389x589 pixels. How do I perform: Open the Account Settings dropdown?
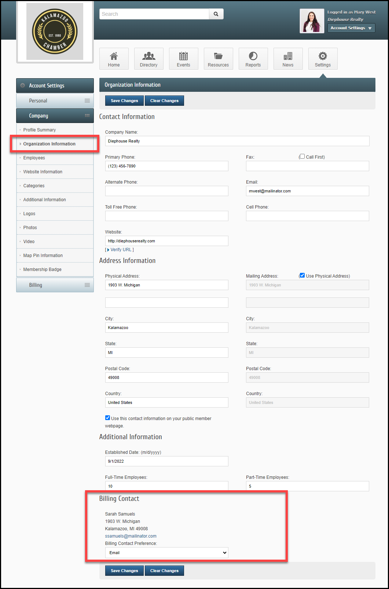click(351, 28)
